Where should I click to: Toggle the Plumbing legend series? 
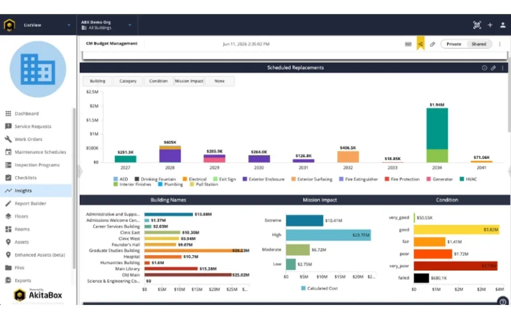(x=170, y=184)
